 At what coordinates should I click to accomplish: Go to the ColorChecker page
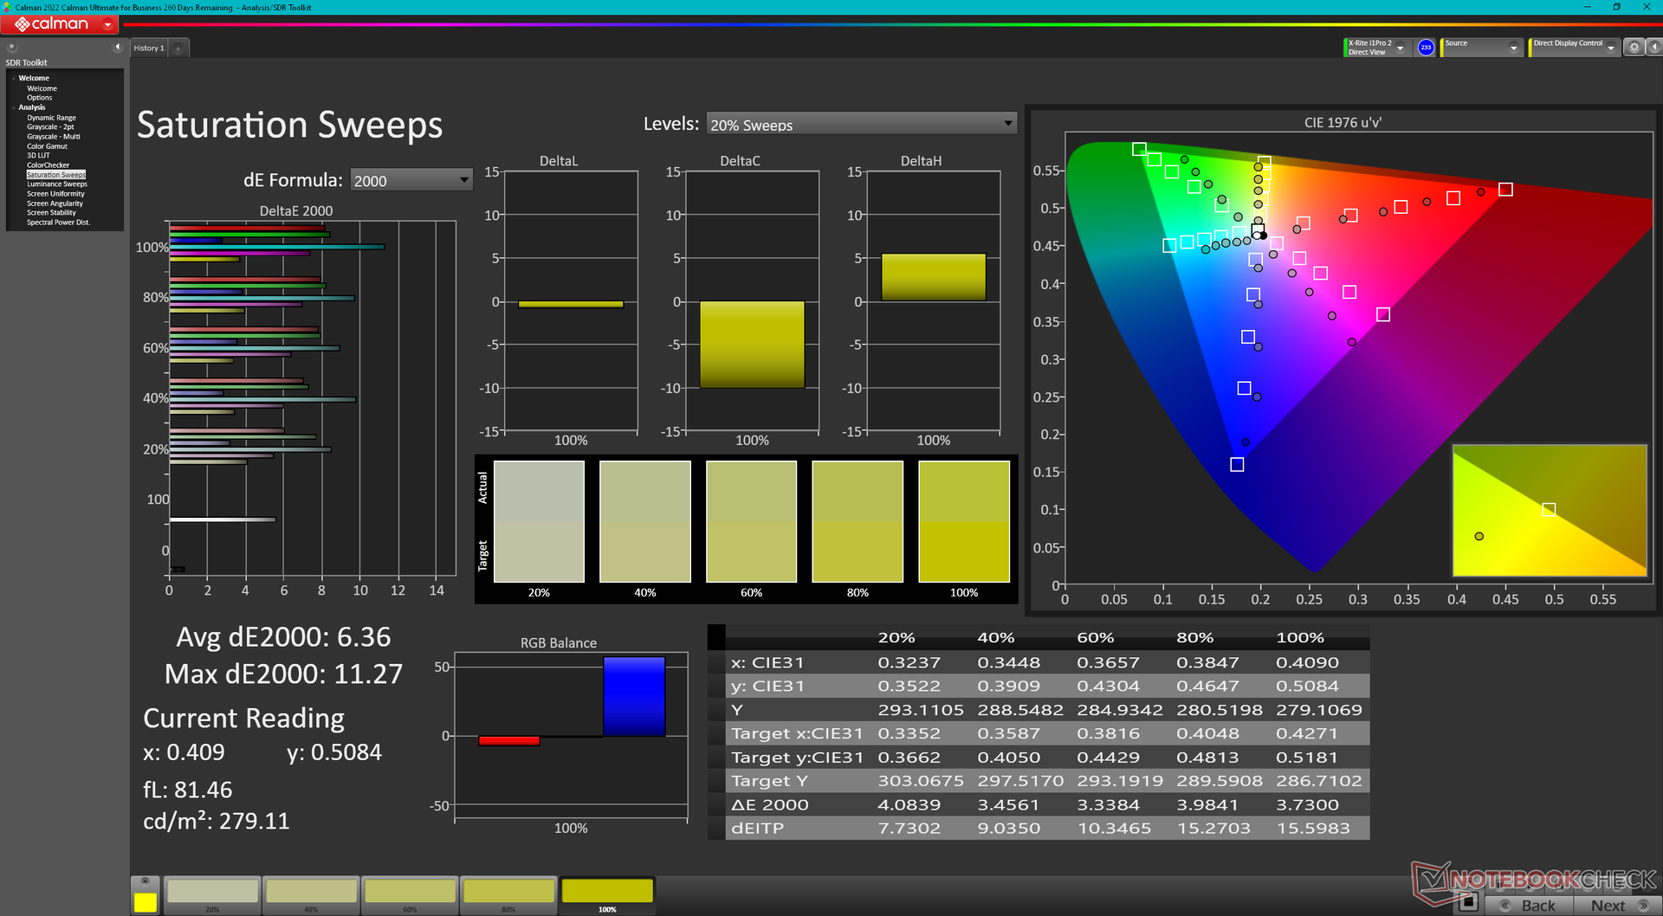[48, 165]
